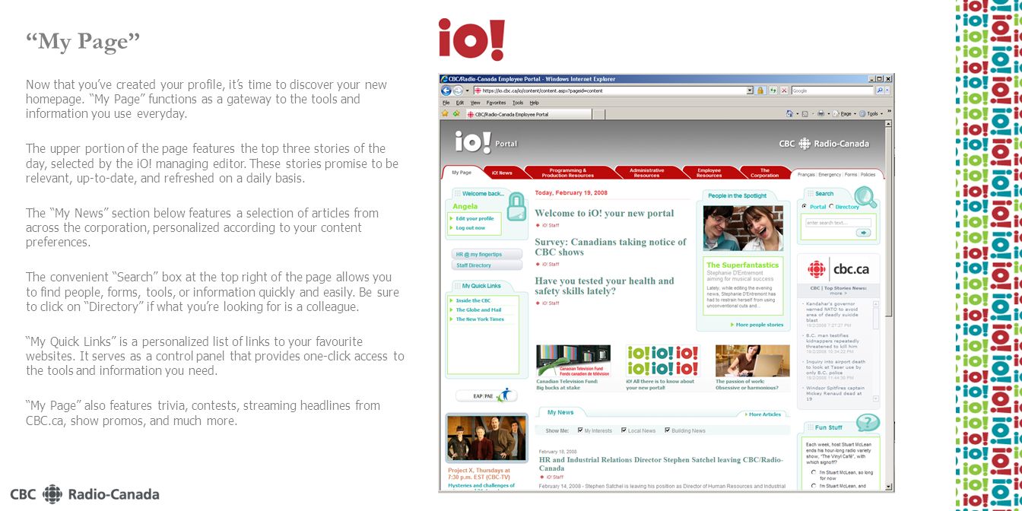Viewport: 1022px width, 511px height.
Task: Open the Administrative Resources tab
Action: (x=646, y=173)
